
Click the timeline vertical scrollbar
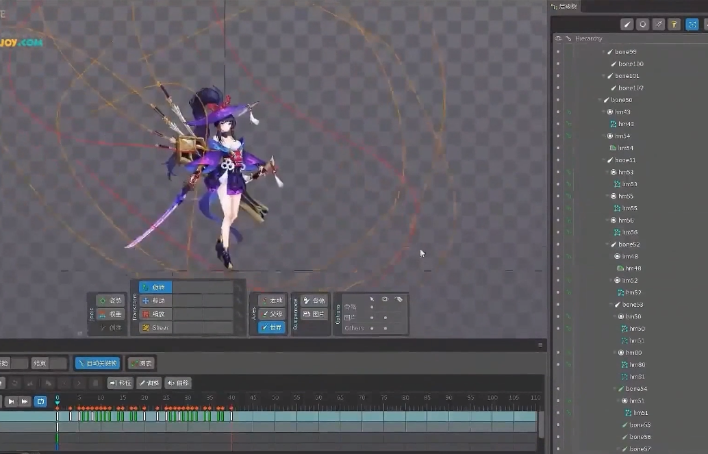(x=542, y=425)
